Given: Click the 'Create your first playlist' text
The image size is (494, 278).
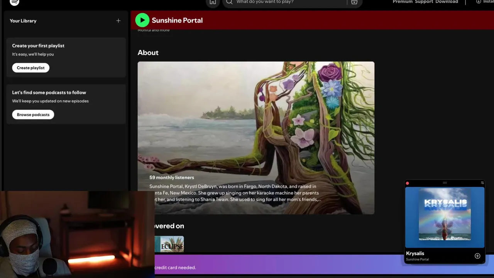Looking at the screenshot, I should click(x=38, y=46).
